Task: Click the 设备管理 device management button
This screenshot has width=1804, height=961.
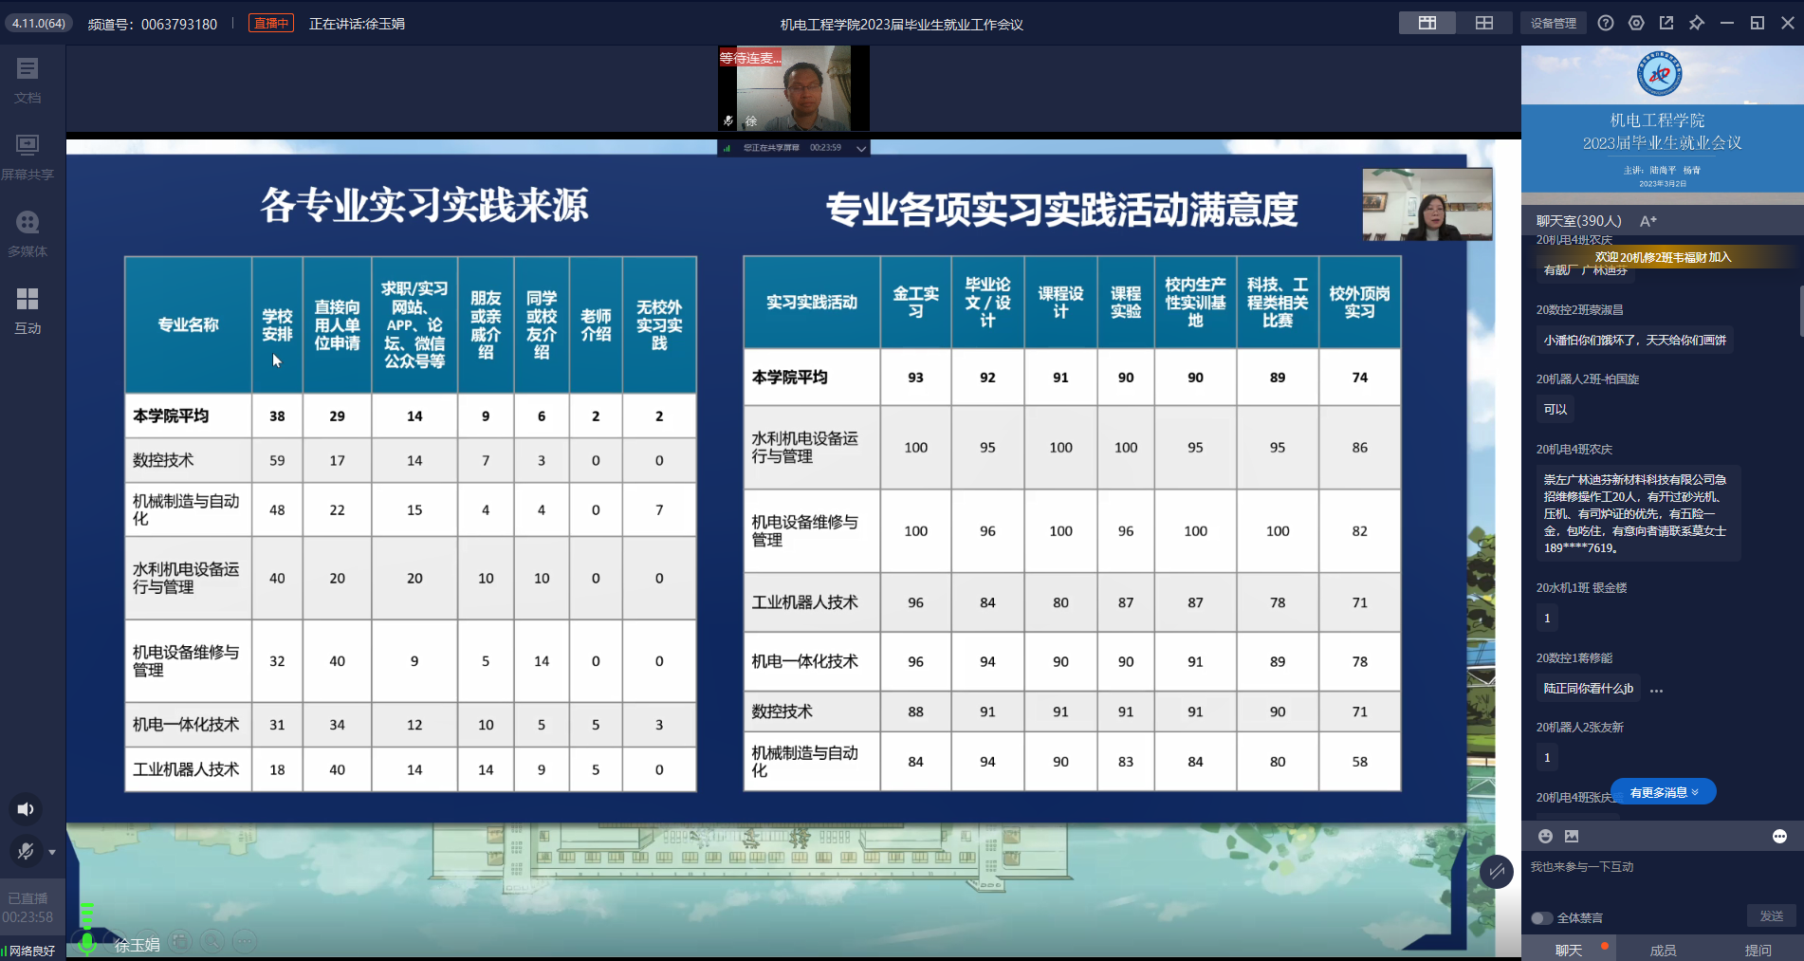Action: (1553, 23)
